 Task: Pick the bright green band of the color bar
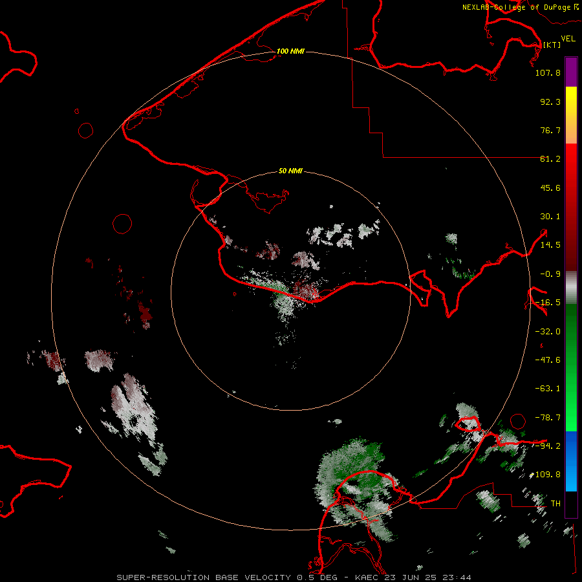571,408
